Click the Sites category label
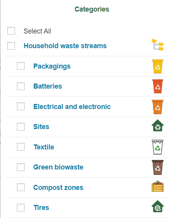174x218 pixels. 41,127
